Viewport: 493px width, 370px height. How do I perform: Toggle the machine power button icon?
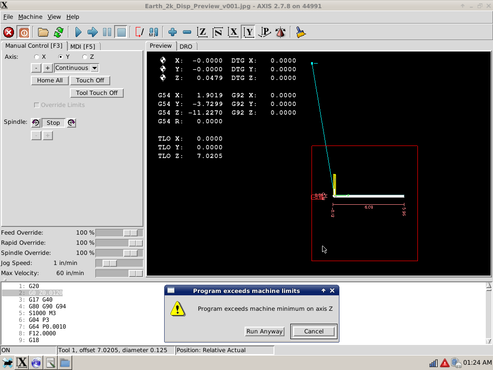[24, 32]
